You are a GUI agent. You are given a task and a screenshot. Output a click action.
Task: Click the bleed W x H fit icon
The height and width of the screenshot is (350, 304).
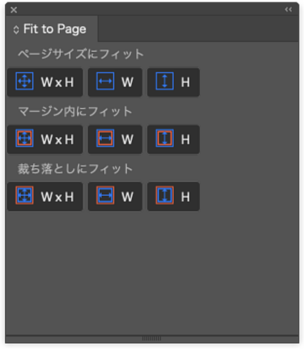[24, 195]
